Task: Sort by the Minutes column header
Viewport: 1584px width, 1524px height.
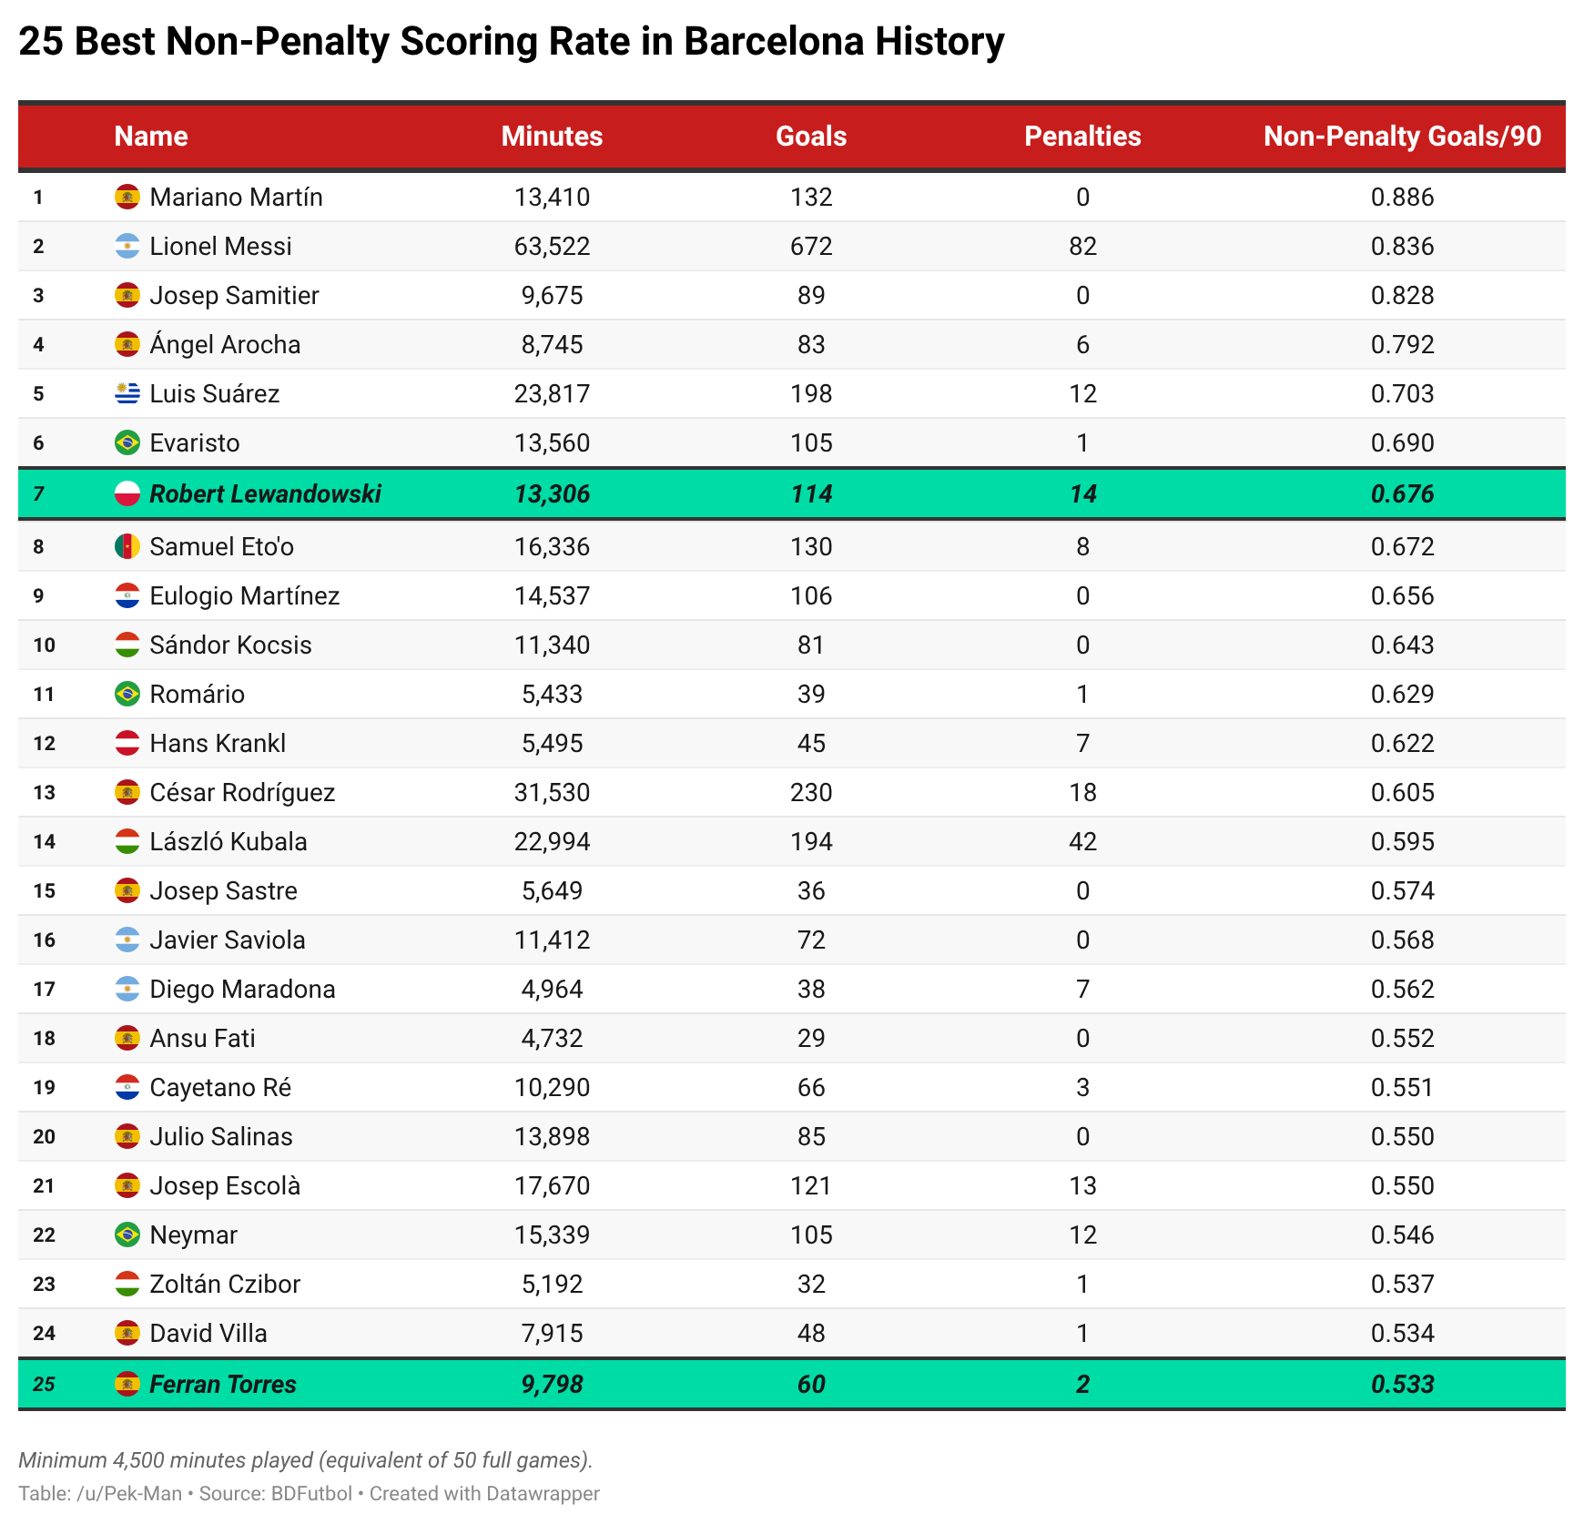Action: tap(552, 136)
